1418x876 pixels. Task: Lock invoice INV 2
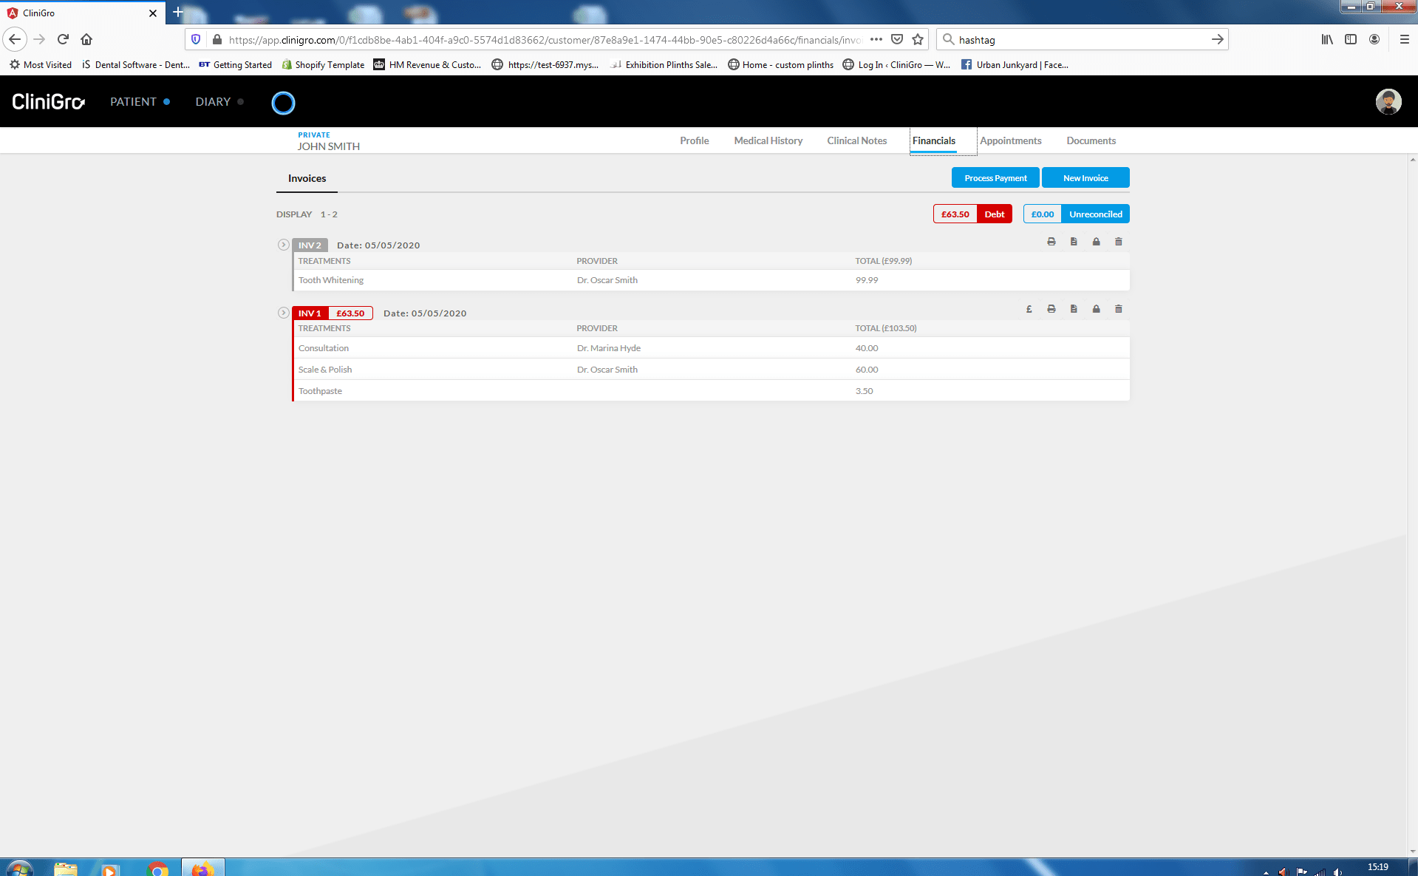[1096, 242]
